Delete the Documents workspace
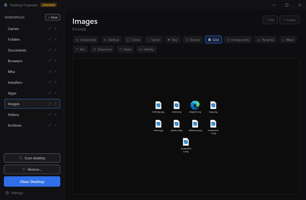306x200 pixels. (x=55, y=50)
